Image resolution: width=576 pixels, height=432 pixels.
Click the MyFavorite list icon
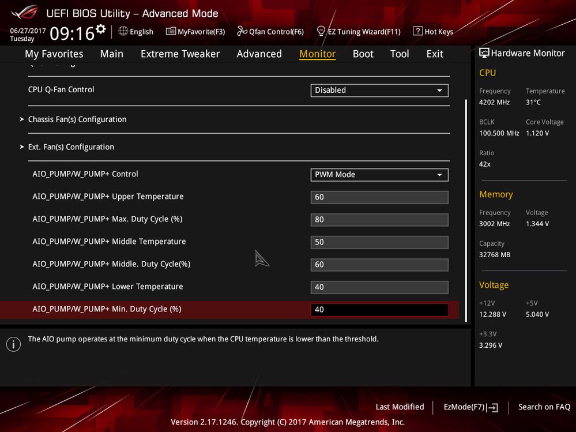171,31
